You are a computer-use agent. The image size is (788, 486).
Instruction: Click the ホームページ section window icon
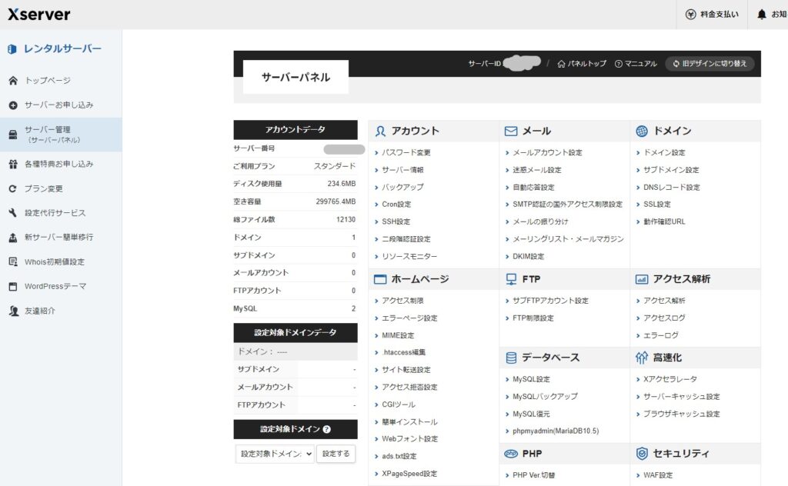pos(380,279)
